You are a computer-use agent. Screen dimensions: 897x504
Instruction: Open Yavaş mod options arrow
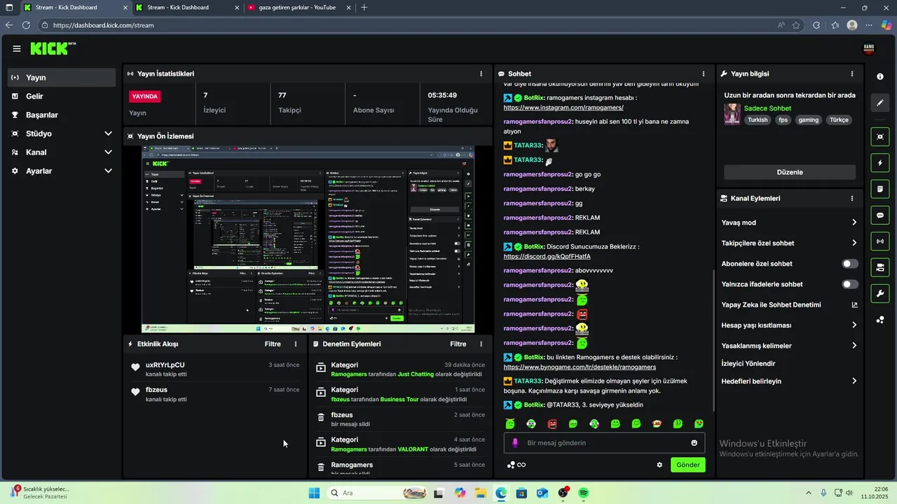(854, 223)
